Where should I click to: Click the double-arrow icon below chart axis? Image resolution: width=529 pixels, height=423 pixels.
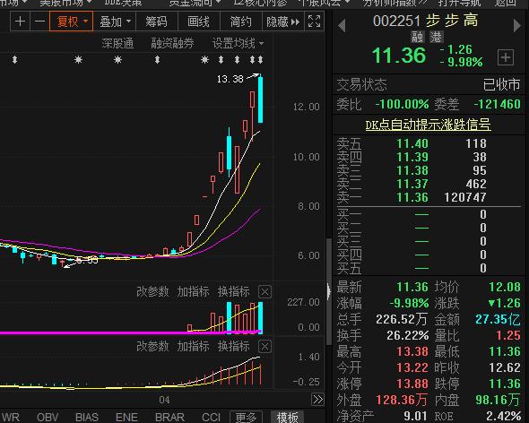(x=317, y=400)
